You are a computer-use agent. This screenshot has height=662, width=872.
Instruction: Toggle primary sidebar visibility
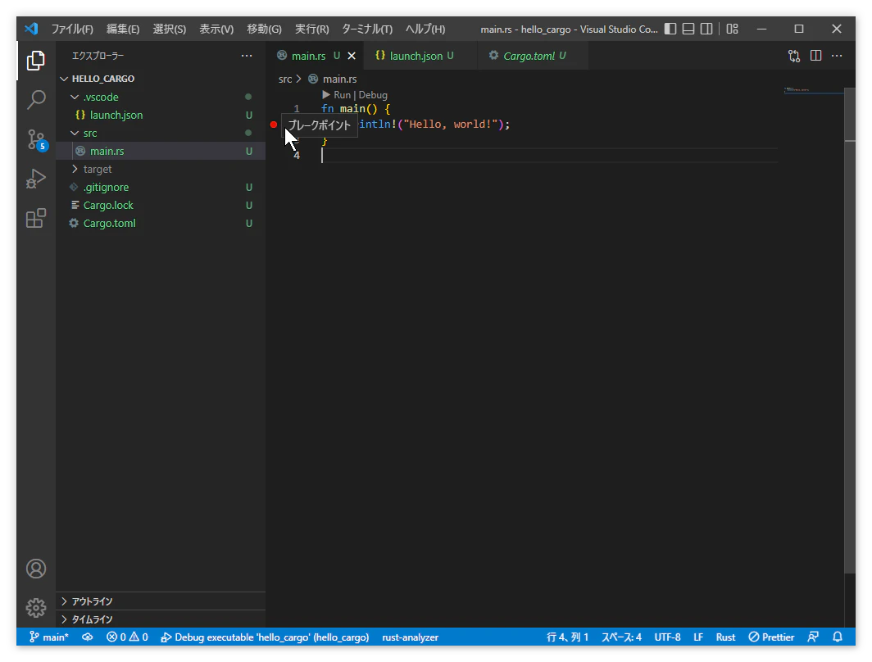coord(670,29)
